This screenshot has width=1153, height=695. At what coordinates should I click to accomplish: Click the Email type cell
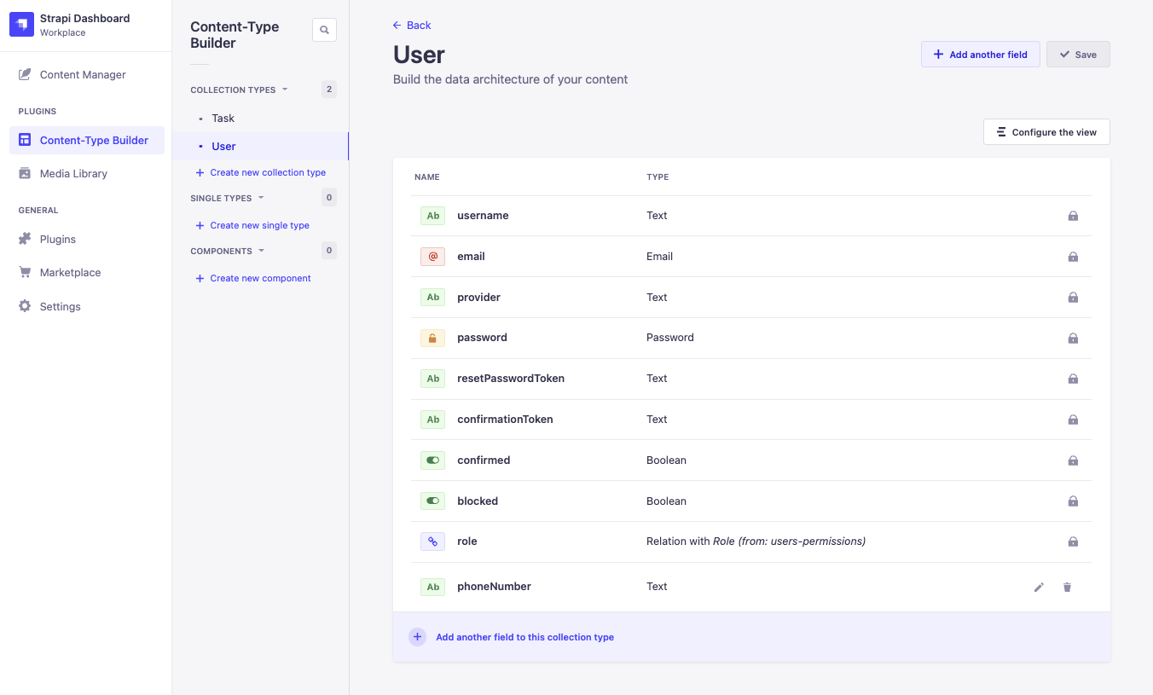[659, 257]
